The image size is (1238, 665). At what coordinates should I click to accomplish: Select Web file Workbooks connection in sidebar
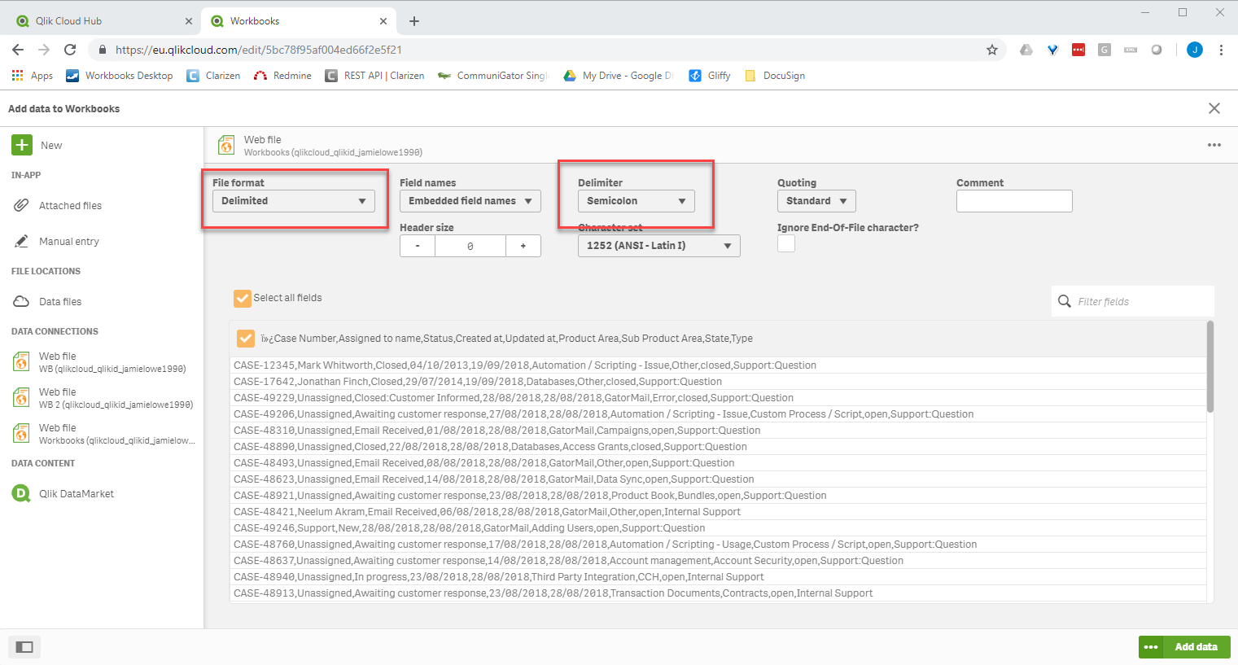[x=102, y=434]
